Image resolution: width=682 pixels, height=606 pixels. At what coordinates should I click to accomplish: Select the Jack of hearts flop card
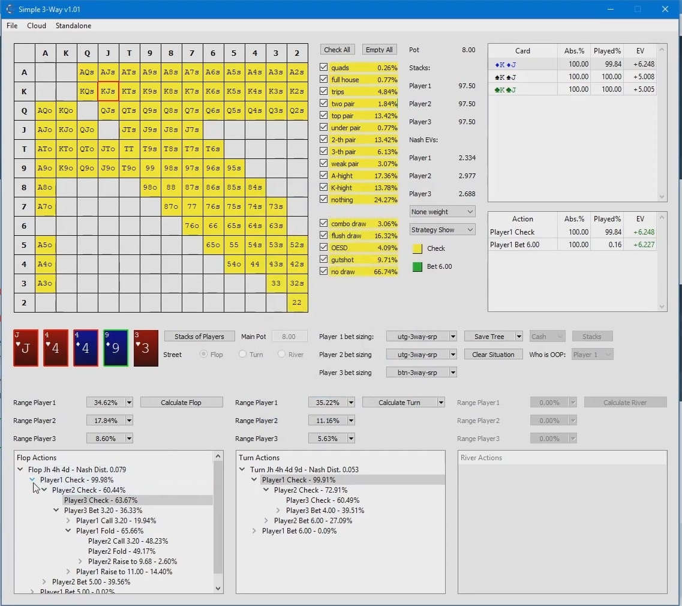pos(26,348)
